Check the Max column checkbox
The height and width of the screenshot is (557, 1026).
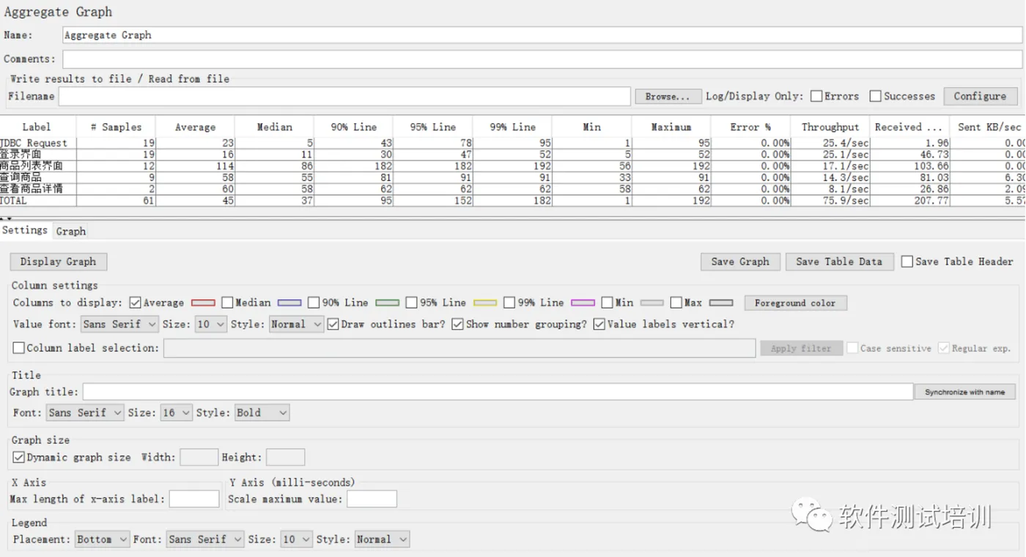[676, 303]
